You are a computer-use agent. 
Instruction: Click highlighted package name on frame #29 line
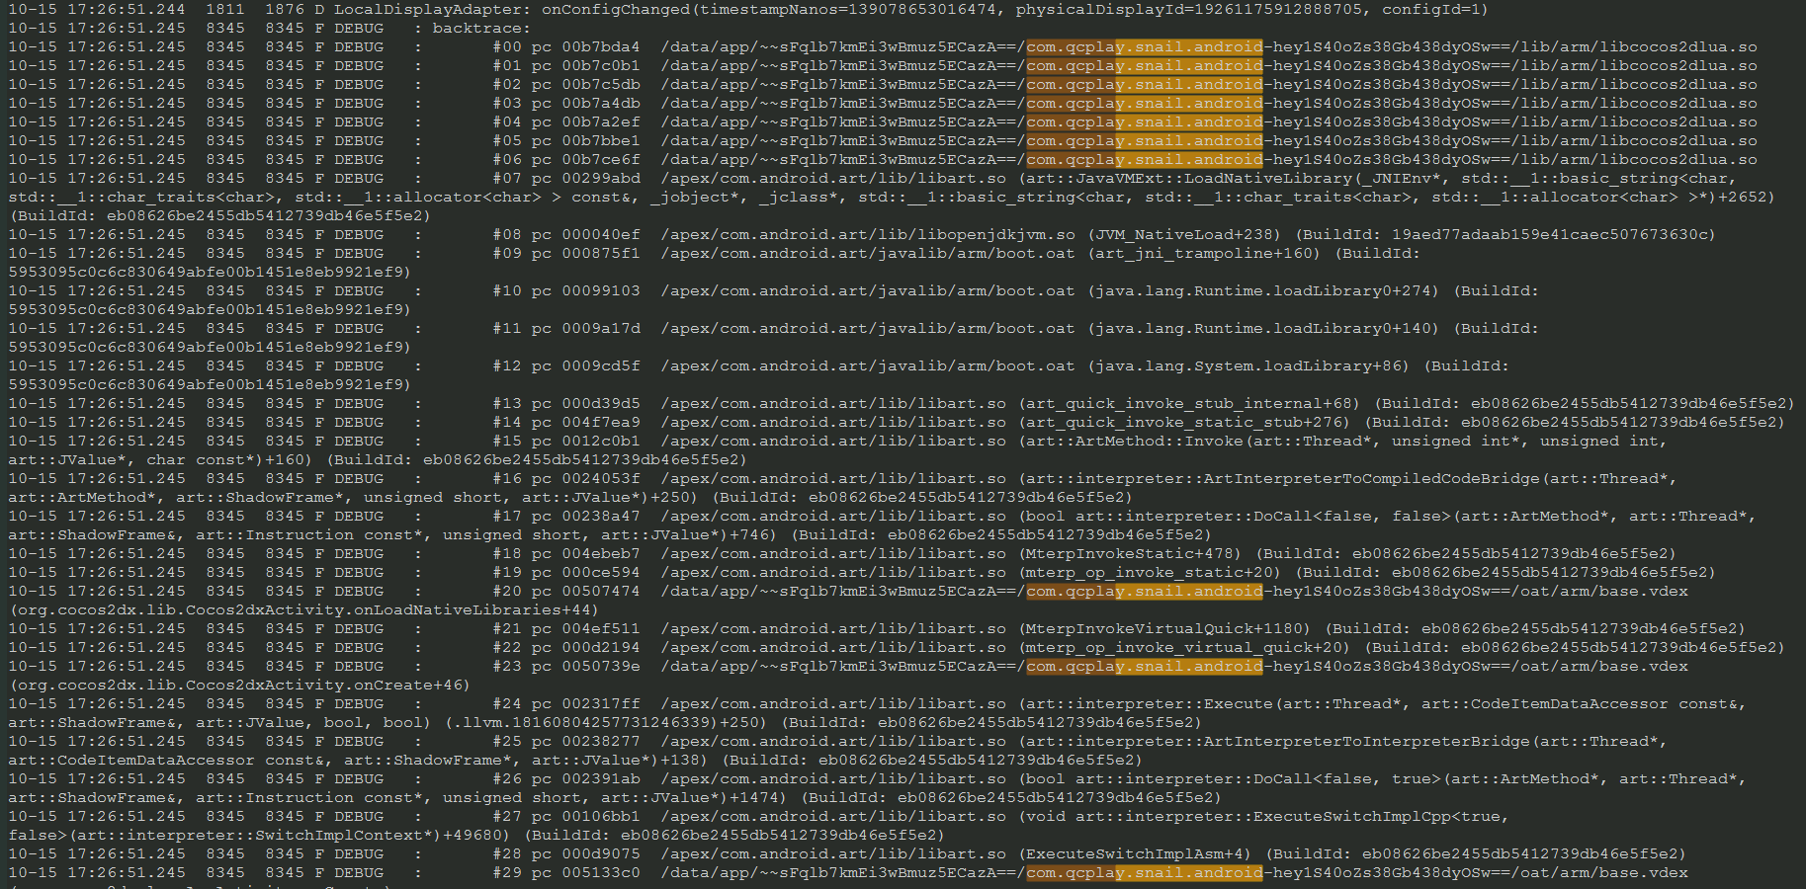[x=1144, y=872]
